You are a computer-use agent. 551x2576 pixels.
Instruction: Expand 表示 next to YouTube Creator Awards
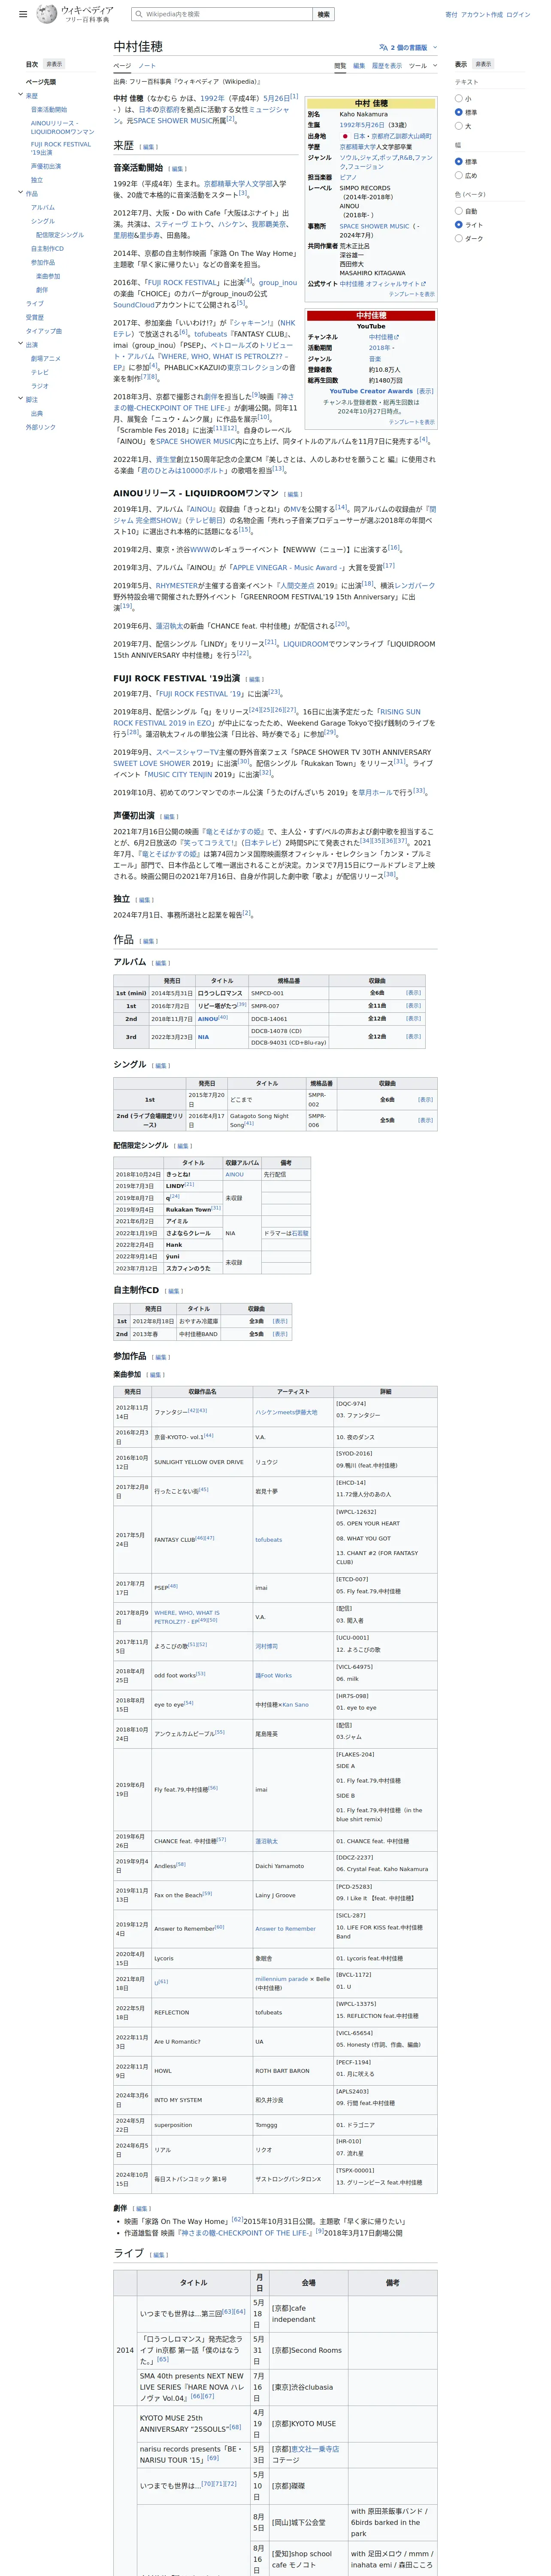[425, 391]
